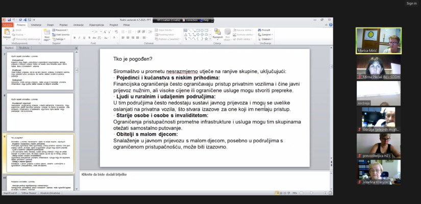The height and width of the screenshot is (204, 421).
Task: Toggle bold text formatting
Action: click(74, 38)
